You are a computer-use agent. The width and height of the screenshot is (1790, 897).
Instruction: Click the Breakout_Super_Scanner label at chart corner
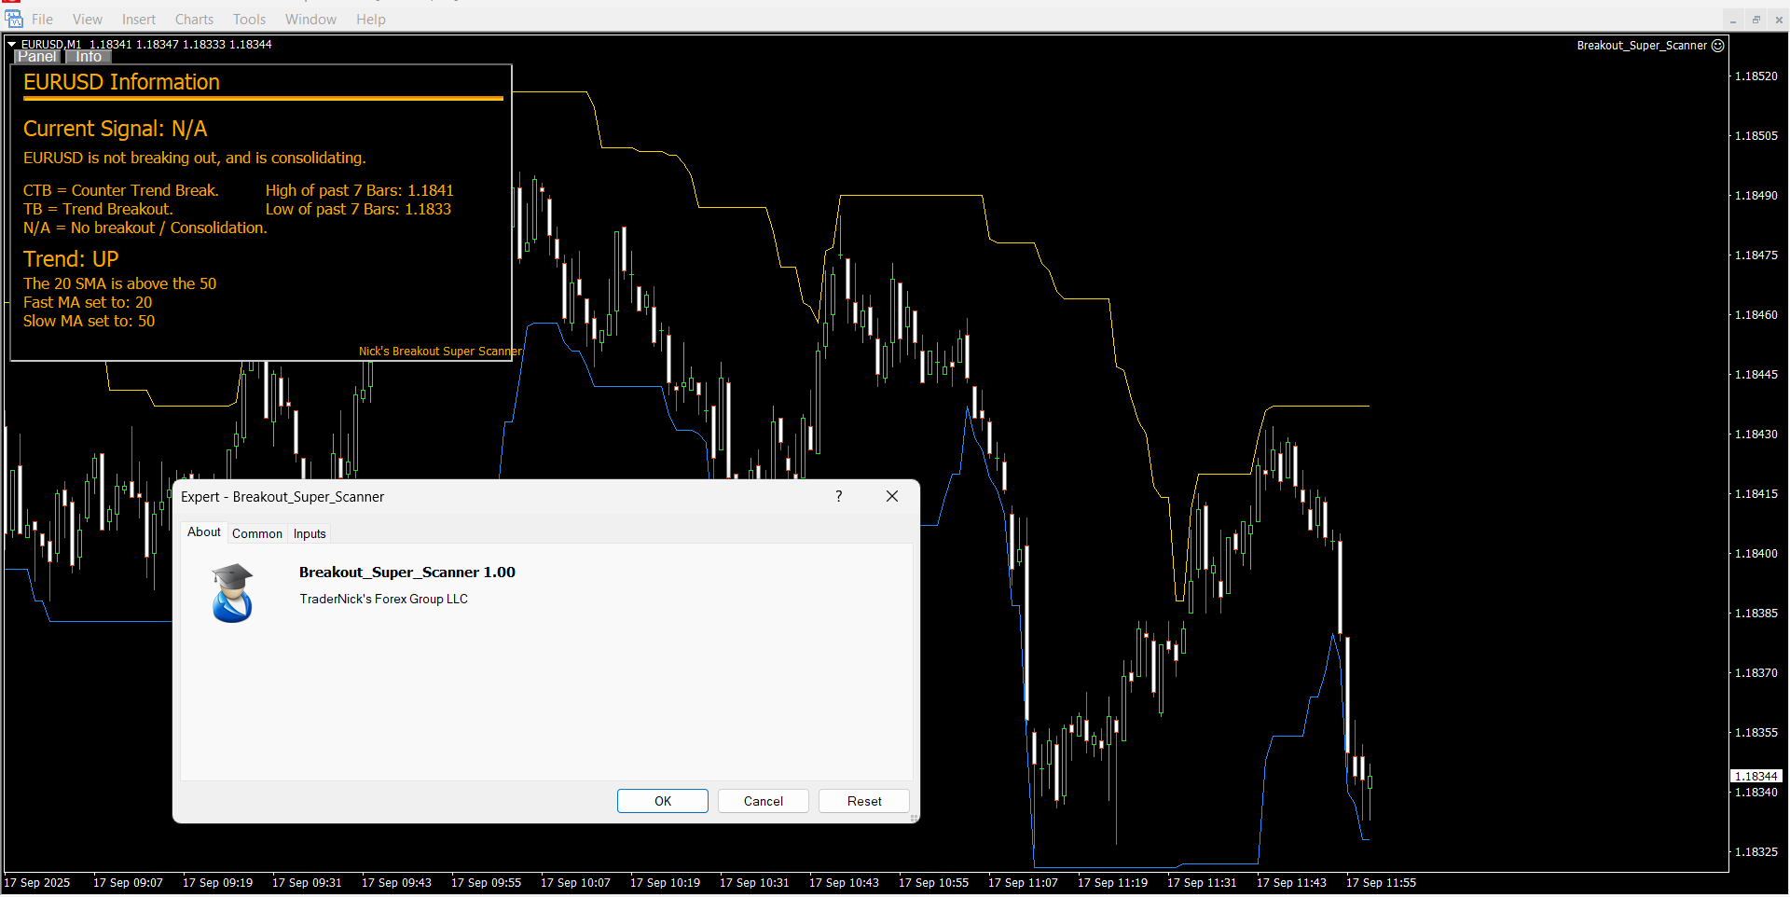(x=1642, y=45)
